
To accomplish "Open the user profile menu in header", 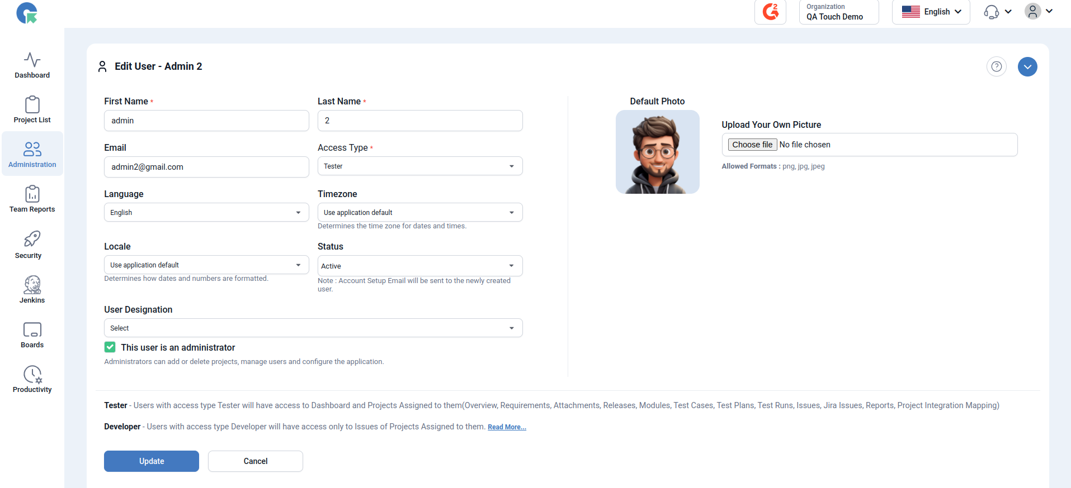I will pos(1039,11).
